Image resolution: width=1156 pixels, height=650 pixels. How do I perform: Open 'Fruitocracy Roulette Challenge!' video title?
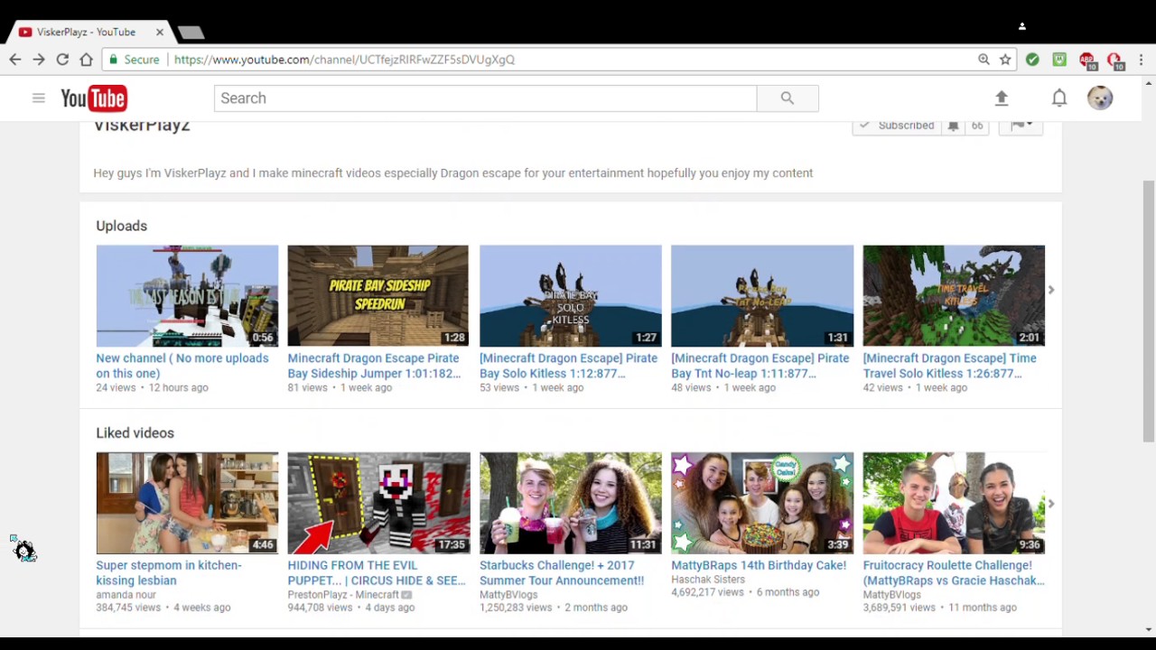tap(954, 573)
